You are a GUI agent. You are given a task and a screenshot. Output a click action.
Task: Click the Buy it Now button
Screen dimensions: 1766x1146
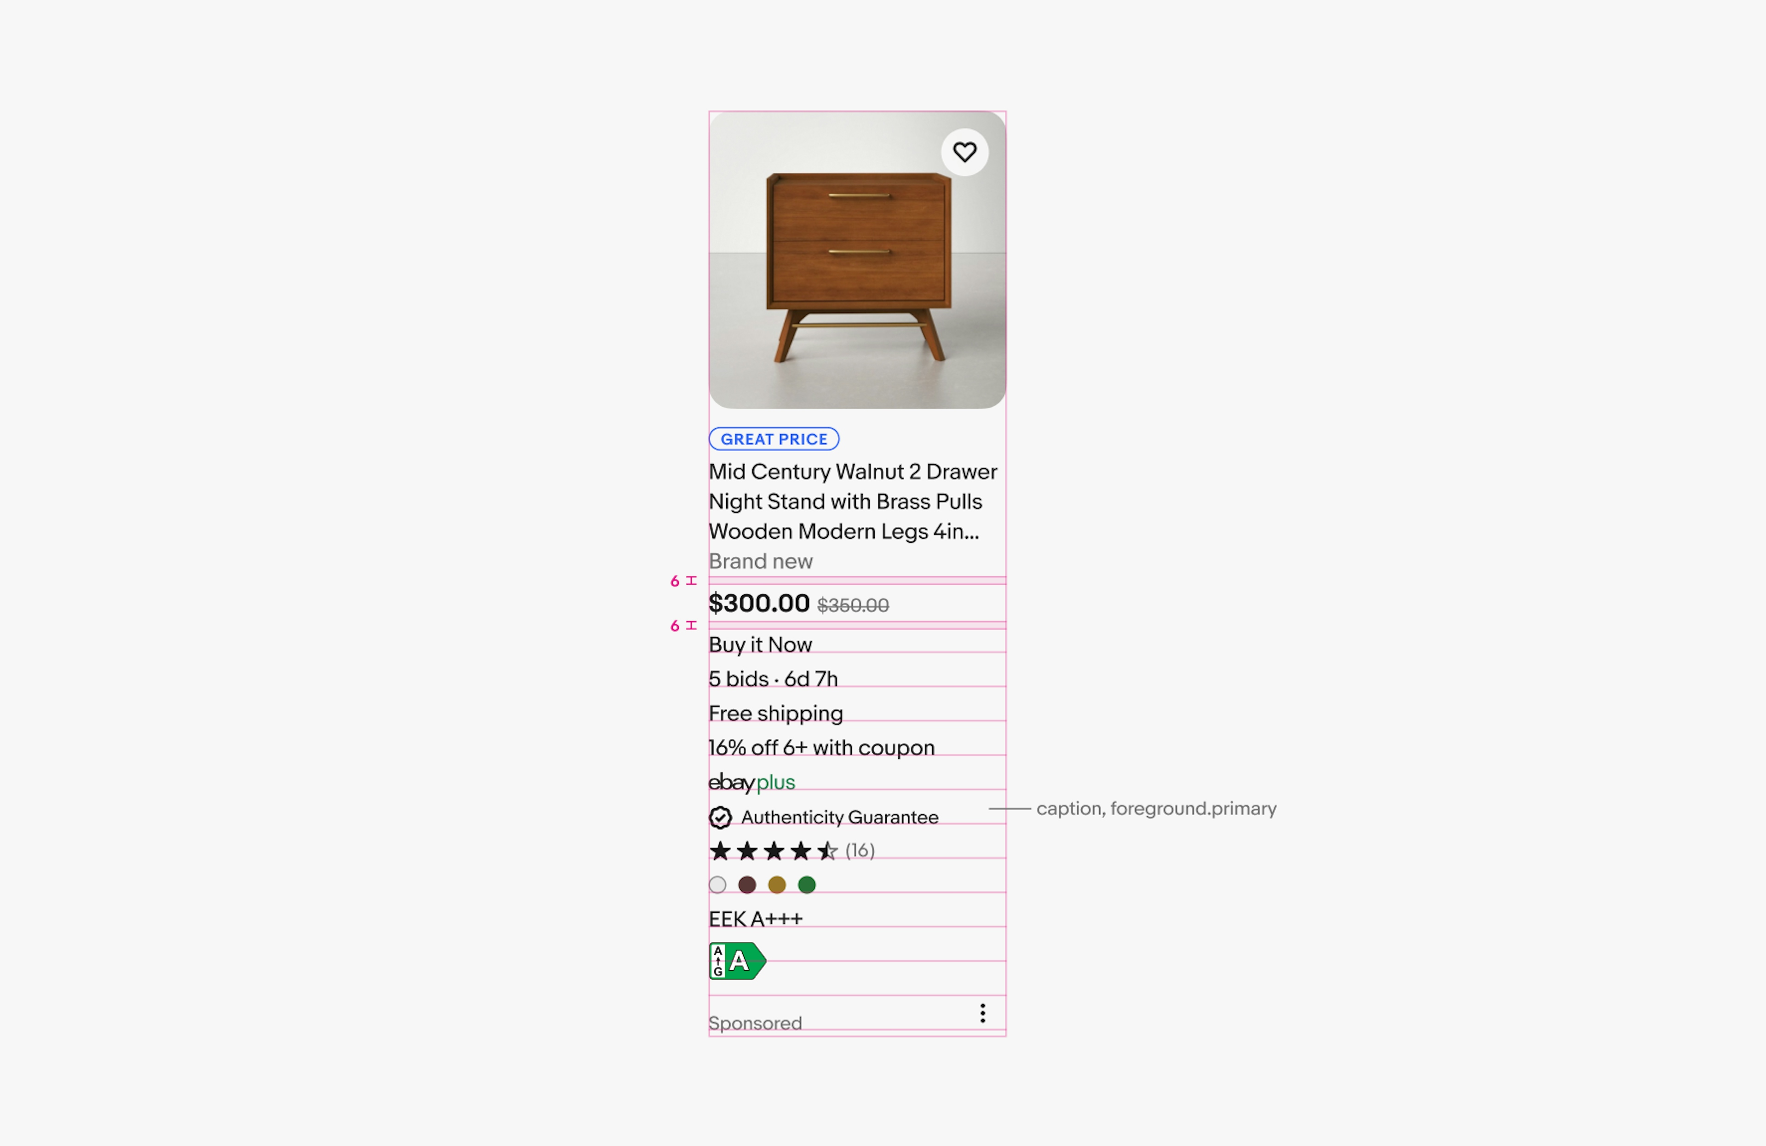(x=761, y=643)
